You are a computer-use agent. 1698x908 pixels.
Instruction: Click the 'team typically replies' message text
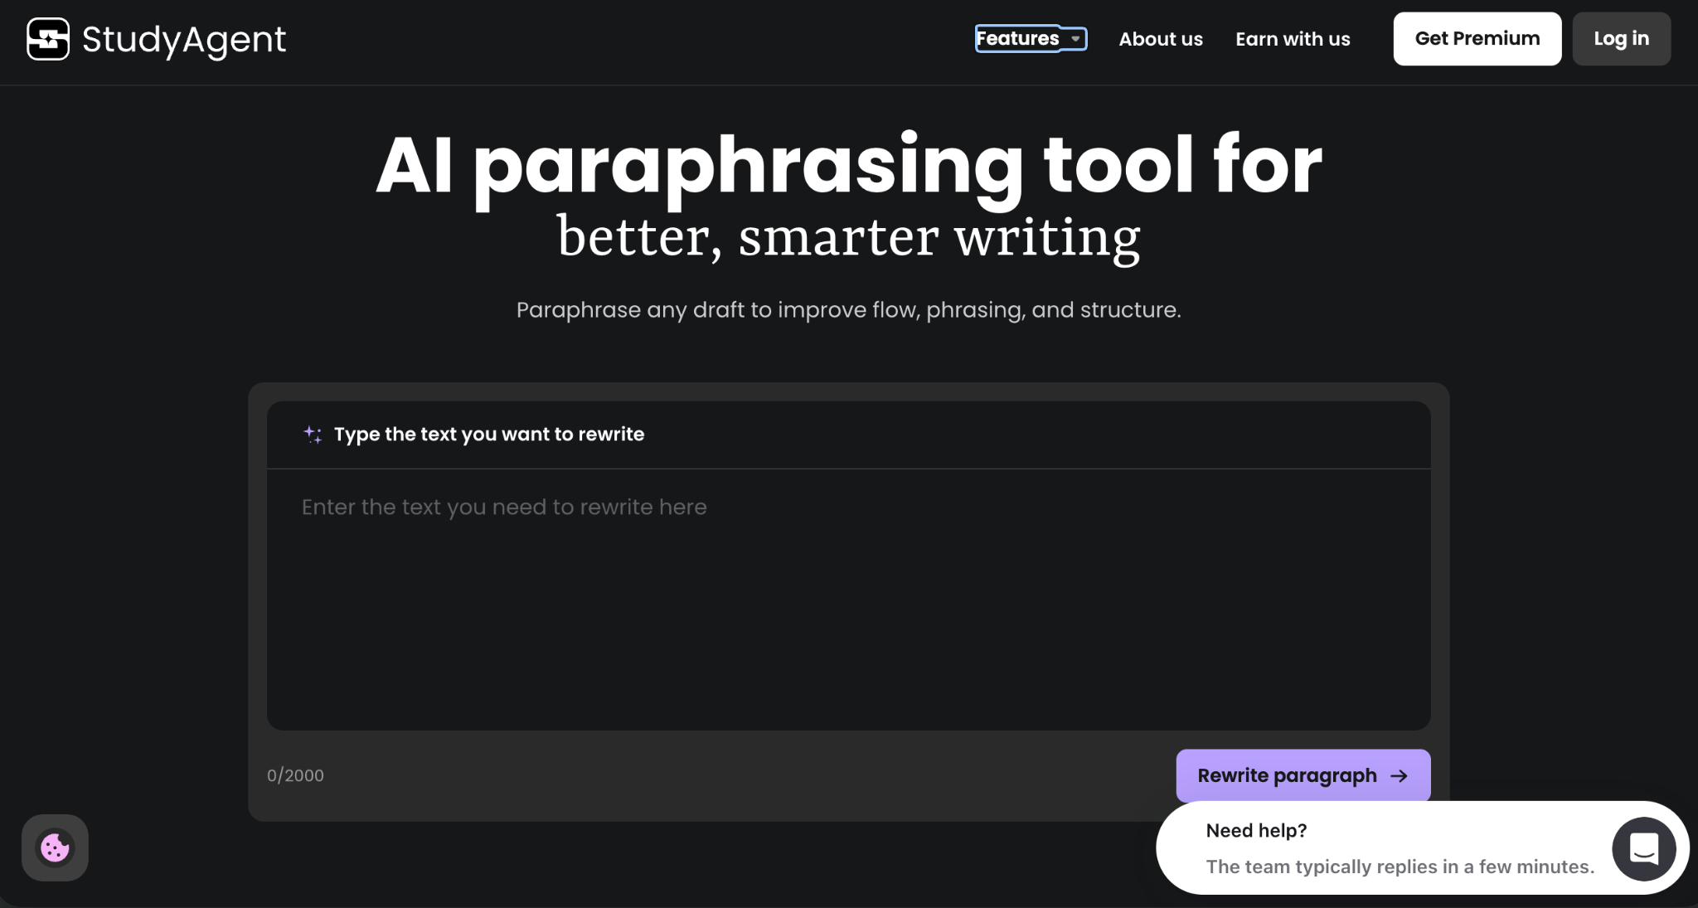[x=1400, y=867]
